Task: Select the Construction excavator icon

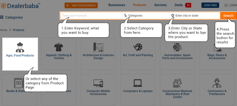Action: pyautogui.click(x=177, y=83)
